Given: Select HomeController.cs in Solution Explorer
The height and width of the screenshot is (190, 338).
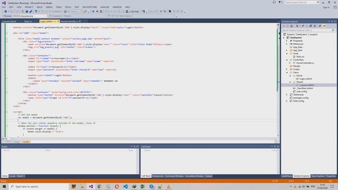Looking at the screenshot, I should pos(305,63).
